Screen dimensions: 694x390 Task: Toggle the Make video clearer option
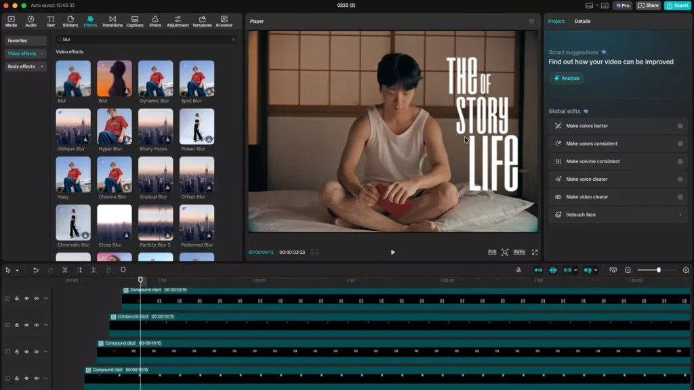click(679, 196)
